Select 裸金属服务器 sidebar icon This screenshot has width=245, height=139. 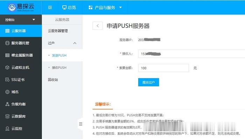click(7, 55)
